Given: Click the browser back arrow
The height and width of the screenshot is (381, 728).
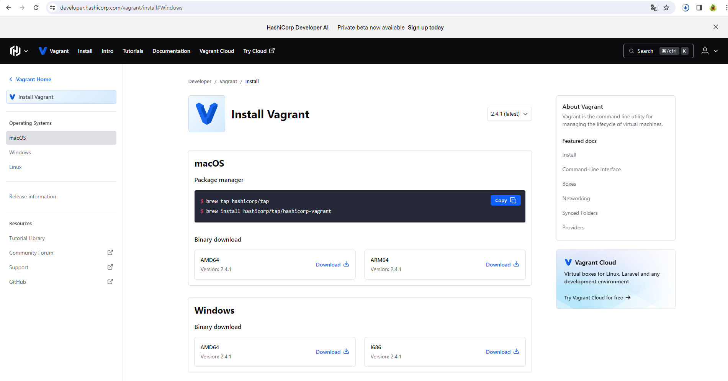Looking at the screenshot, I should (8, 8).
